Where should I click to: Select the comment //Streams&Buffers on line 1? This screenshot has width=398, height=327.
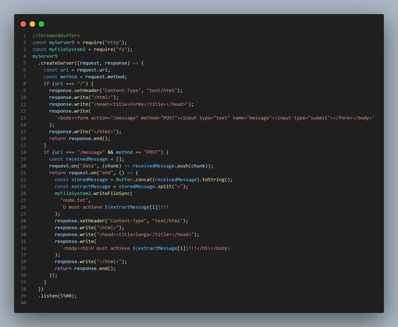55,35
